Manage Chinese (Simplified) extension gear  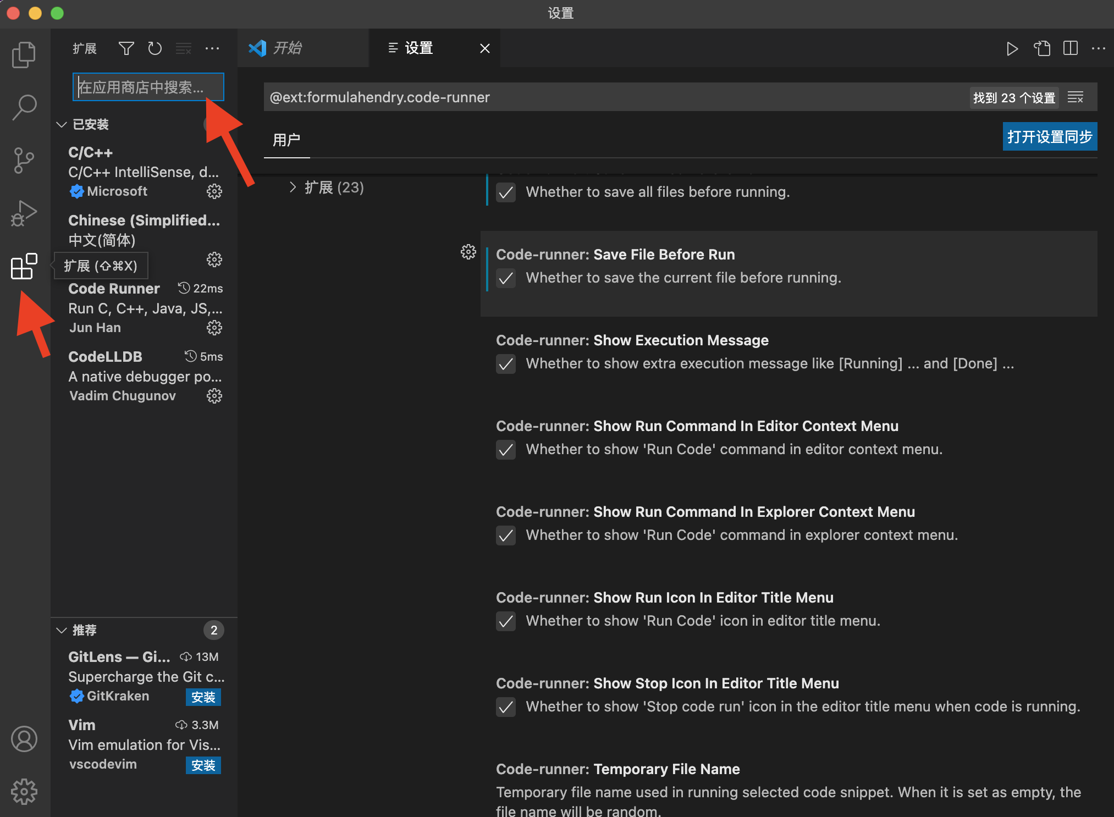214,260
